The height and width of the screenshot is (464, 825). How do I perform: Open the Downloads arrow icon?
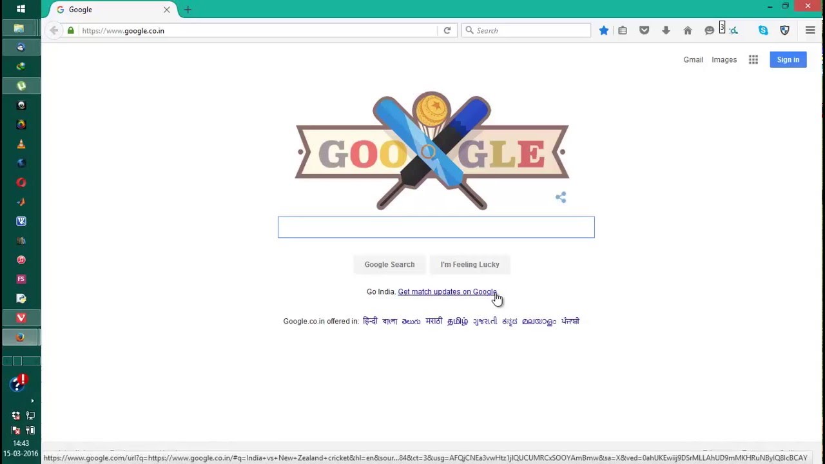pos(666,30)
